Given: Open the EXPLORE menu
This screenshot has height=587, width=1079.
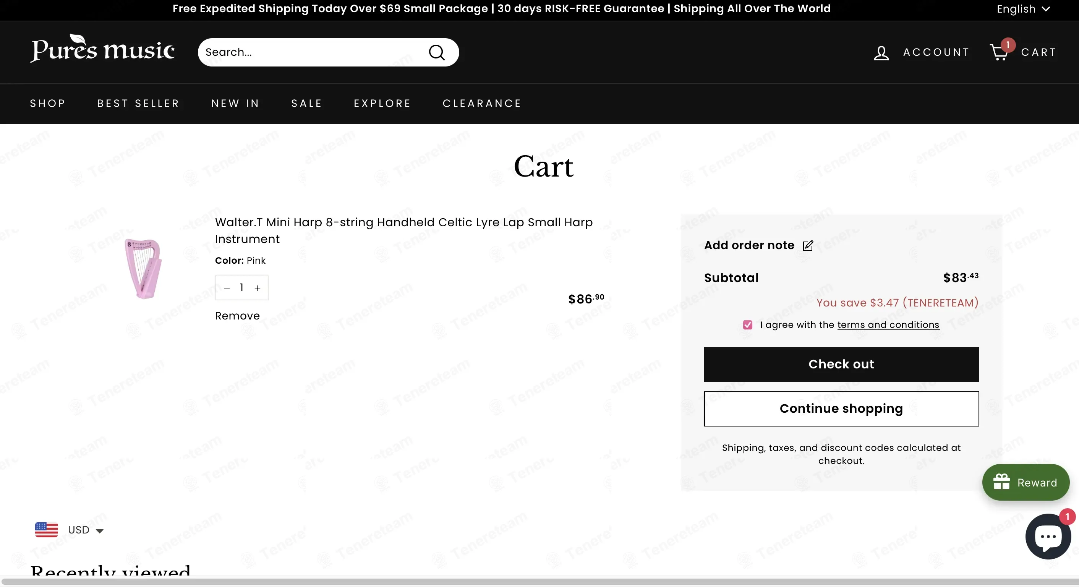Looking at the screenshot, I should coord(382,104).
